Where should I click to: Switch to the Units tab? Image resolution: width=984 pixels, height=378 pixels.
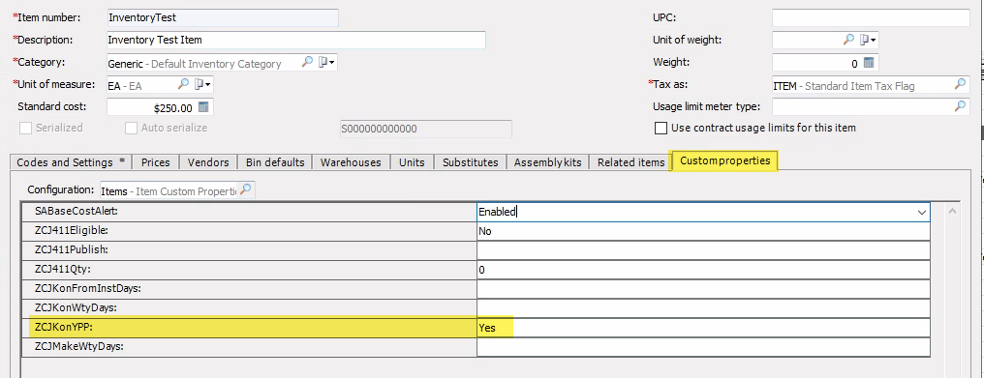(412, 162)
